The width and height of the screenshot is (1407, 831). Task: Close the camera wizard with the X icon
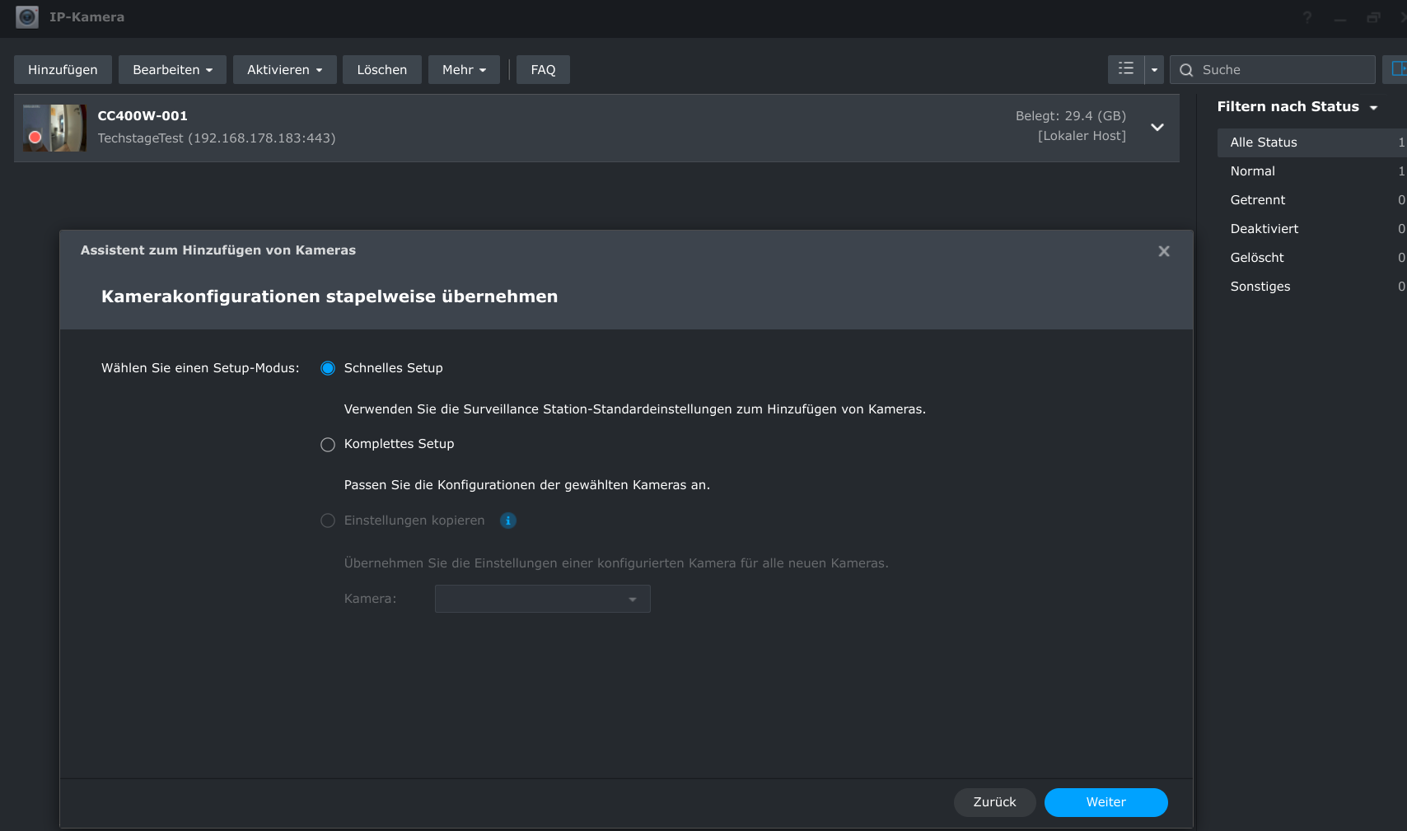pos(1163,251)
